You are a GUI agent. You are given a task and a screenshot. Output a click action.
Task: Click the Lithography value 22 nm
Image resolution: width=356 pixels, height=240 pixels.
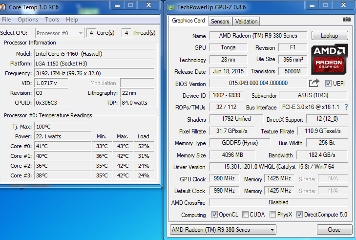tap(137, 93)
